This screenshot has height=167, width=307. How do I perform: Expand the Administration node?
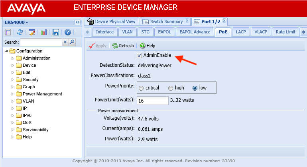(12, 58)
